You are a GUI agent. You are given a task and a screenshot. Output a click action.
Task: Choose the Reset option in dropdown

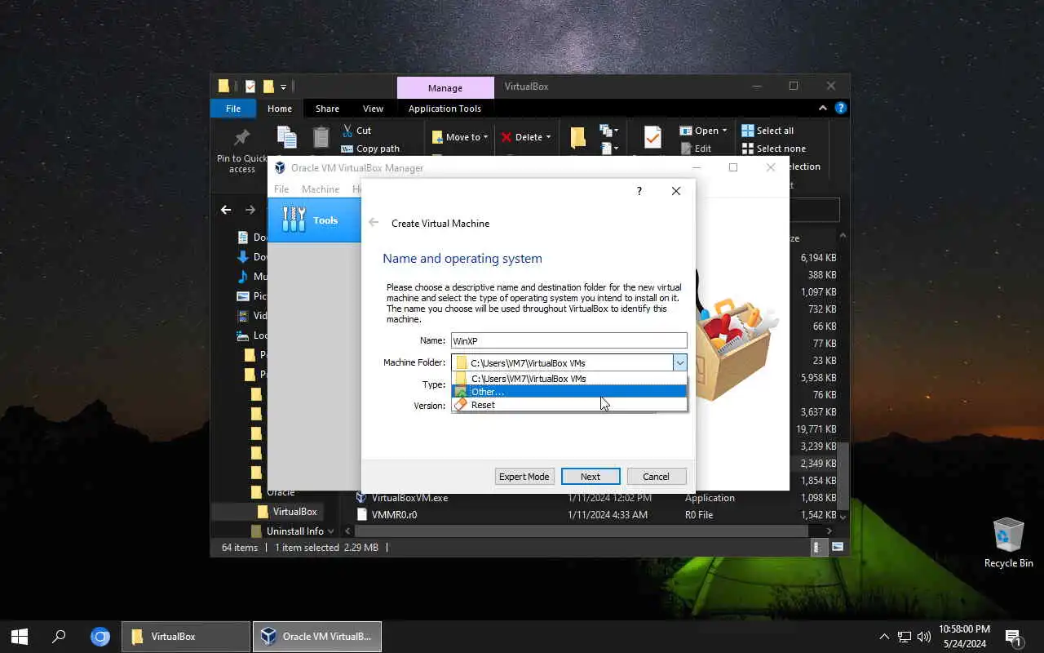point(569,405)
